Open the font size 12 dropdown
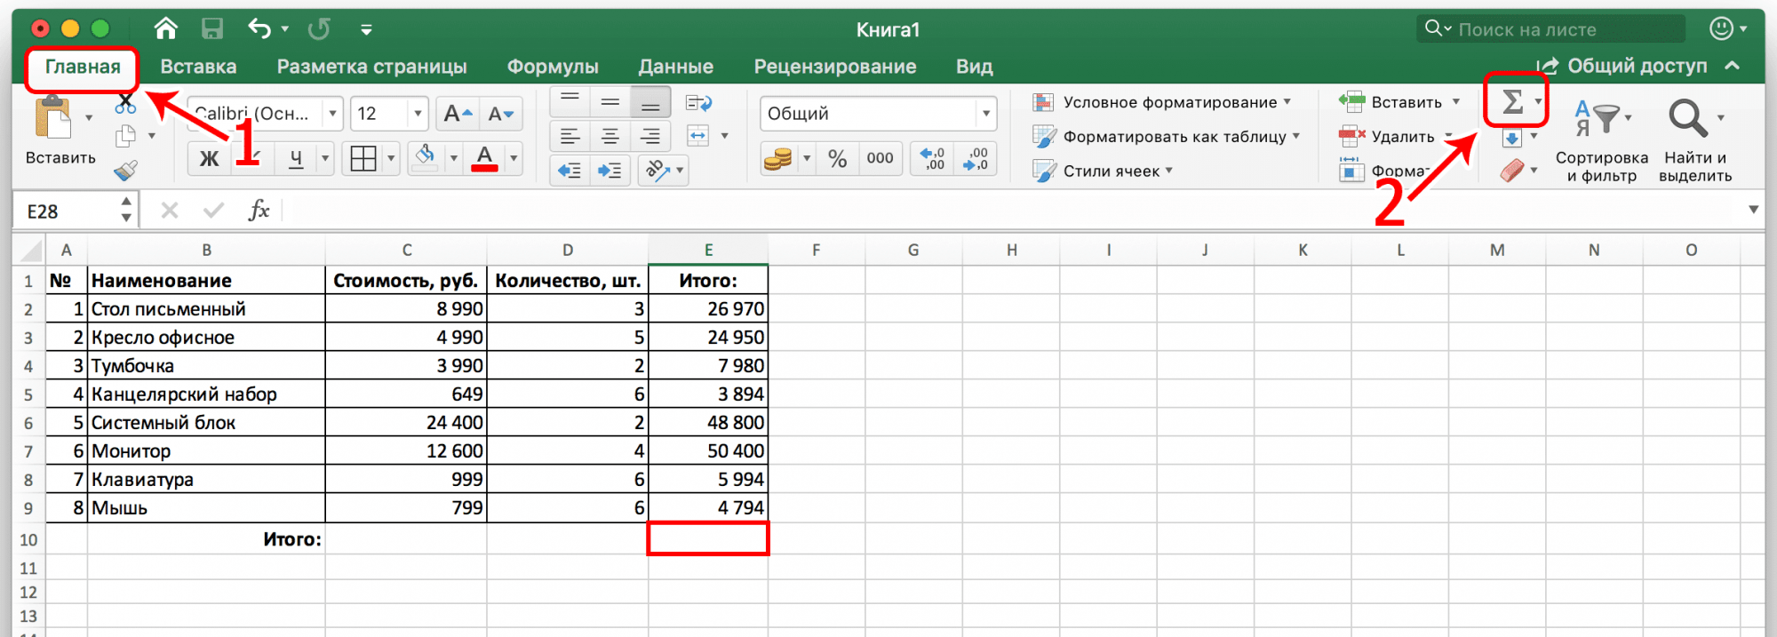The width and height of the screenshot is (1777, 637). 418,114
